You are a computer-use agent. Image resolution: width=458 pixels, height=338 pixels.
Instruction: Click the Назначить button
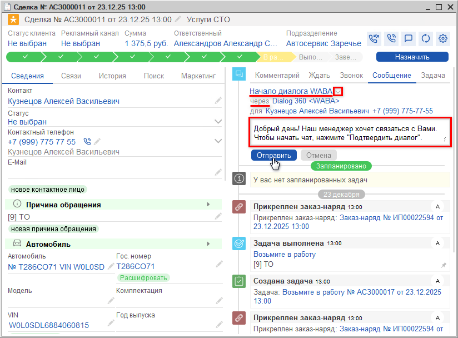coord(412,57)
